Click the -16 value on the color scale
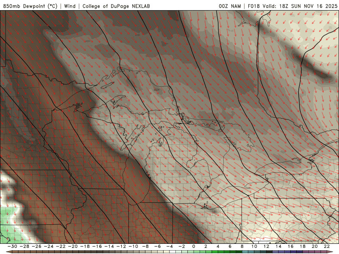 coord(97,246)
